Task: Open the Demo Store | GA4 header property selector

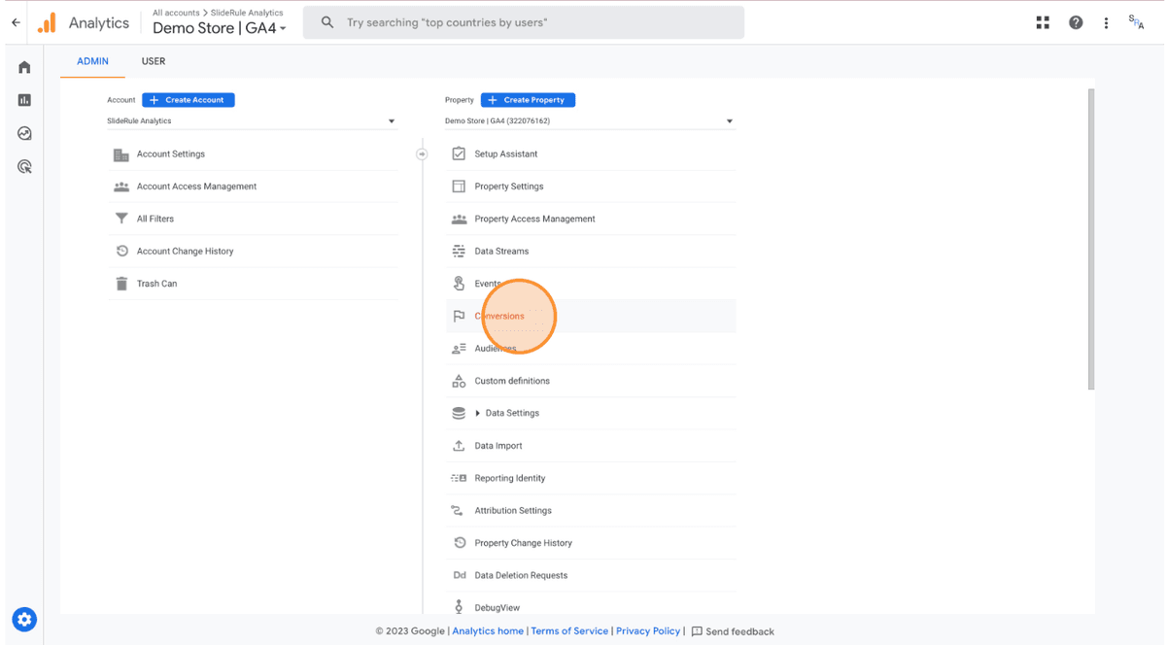Action: 220,28
